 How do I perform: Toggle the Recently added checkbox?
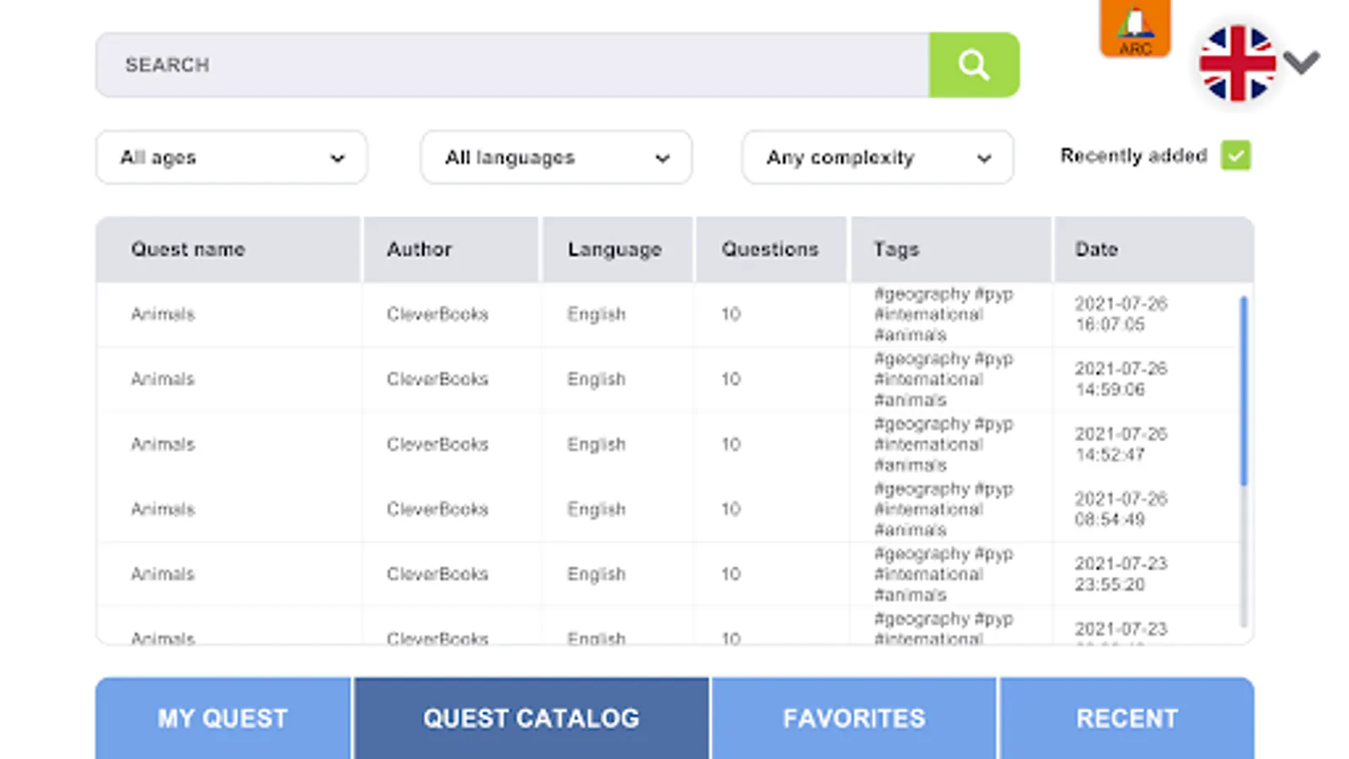1235,156
